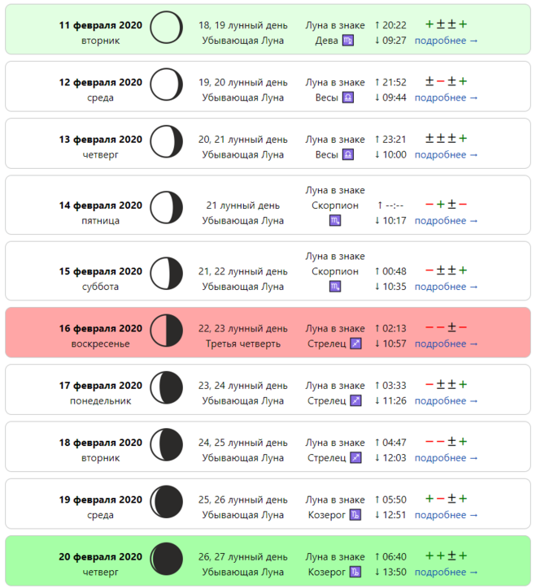
Task: Click the dark moon icon for 20 февраля
Action: (x=167, y=559)
